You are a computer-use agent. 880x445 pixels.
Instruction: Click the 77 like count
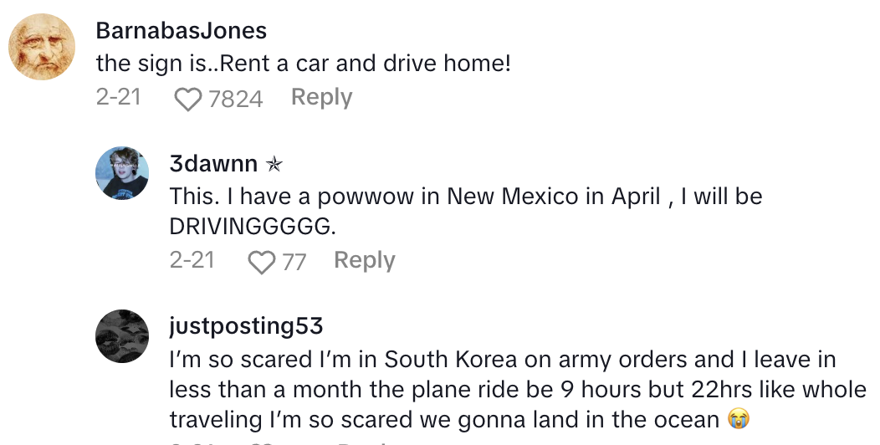294,262
